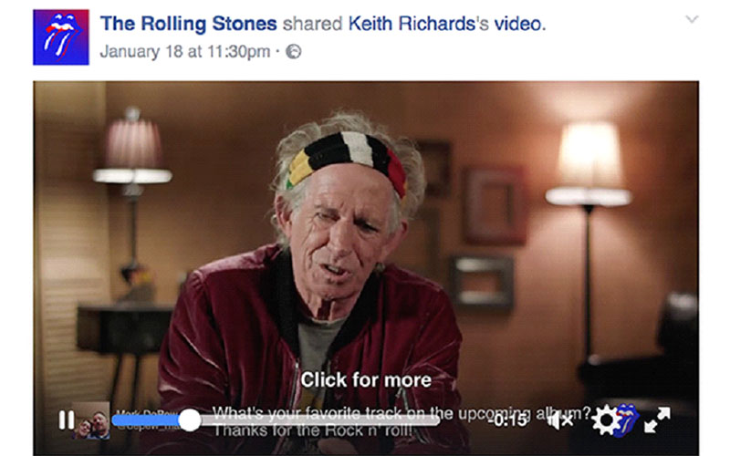Visit The Rolling Stones page link
Screen dimensions: 730x456
tap(189, 24)
